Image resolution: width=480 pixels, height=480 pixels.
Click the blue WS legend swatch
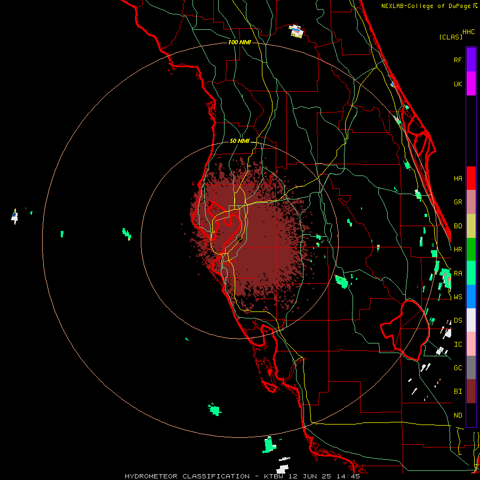pos(471,297)
